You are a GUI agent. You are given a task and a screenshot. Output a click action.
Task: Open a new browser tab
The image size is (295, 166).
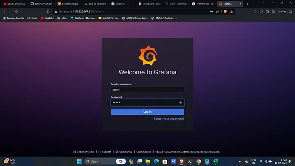(247, 4)
